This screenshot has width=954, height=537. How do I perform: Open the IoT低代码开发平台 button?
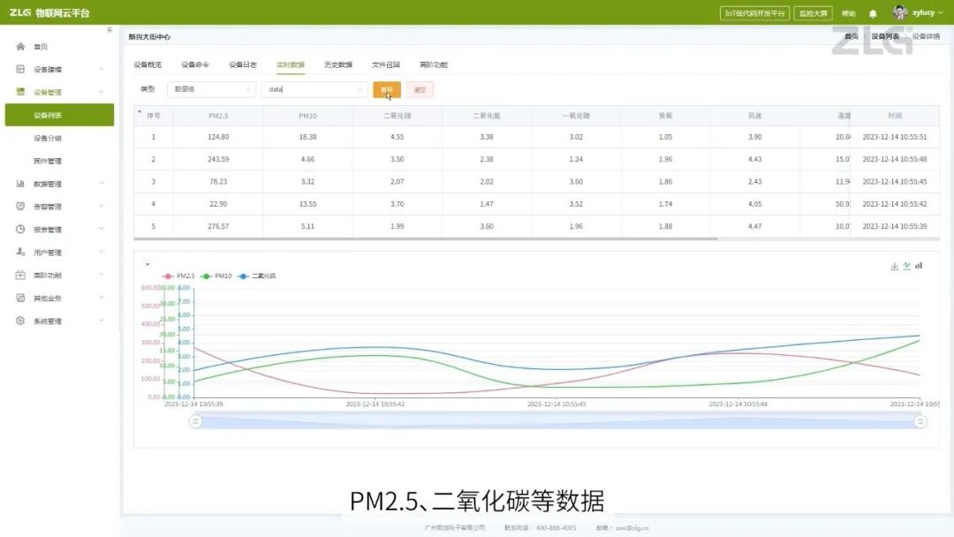click(x=754, y=13)
